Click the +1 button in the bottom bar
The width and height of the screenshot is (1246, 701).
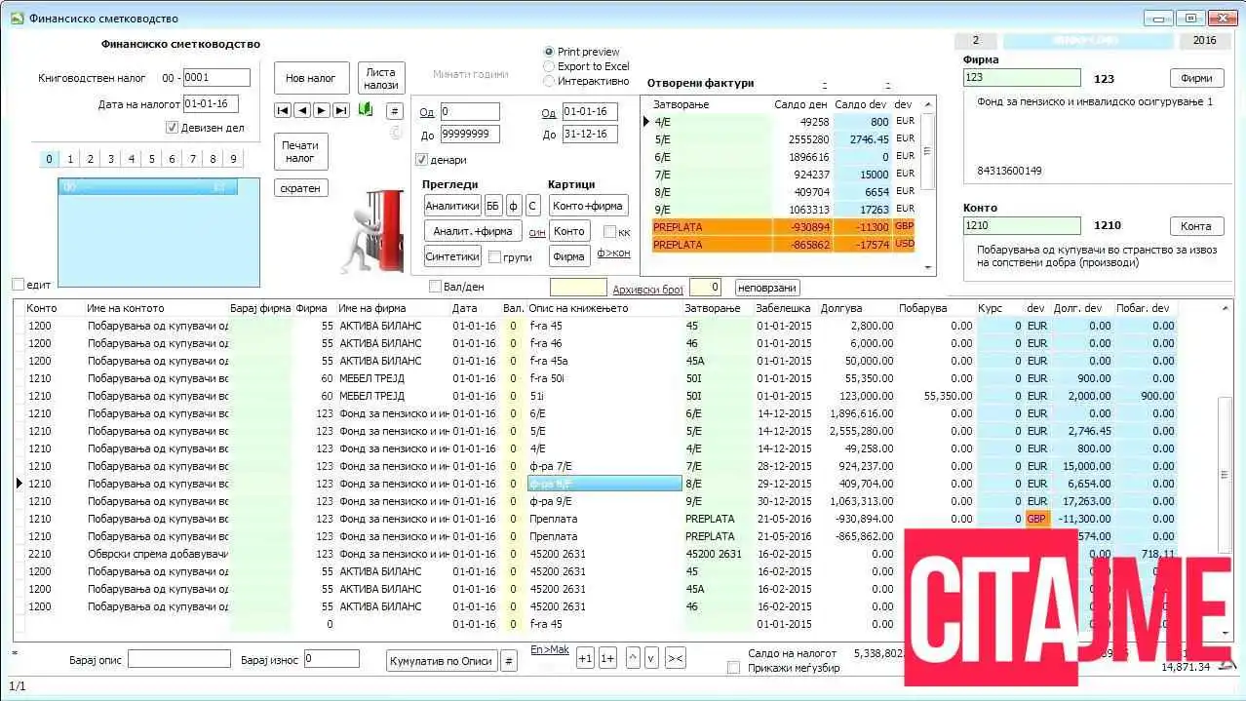click(585, 658)
